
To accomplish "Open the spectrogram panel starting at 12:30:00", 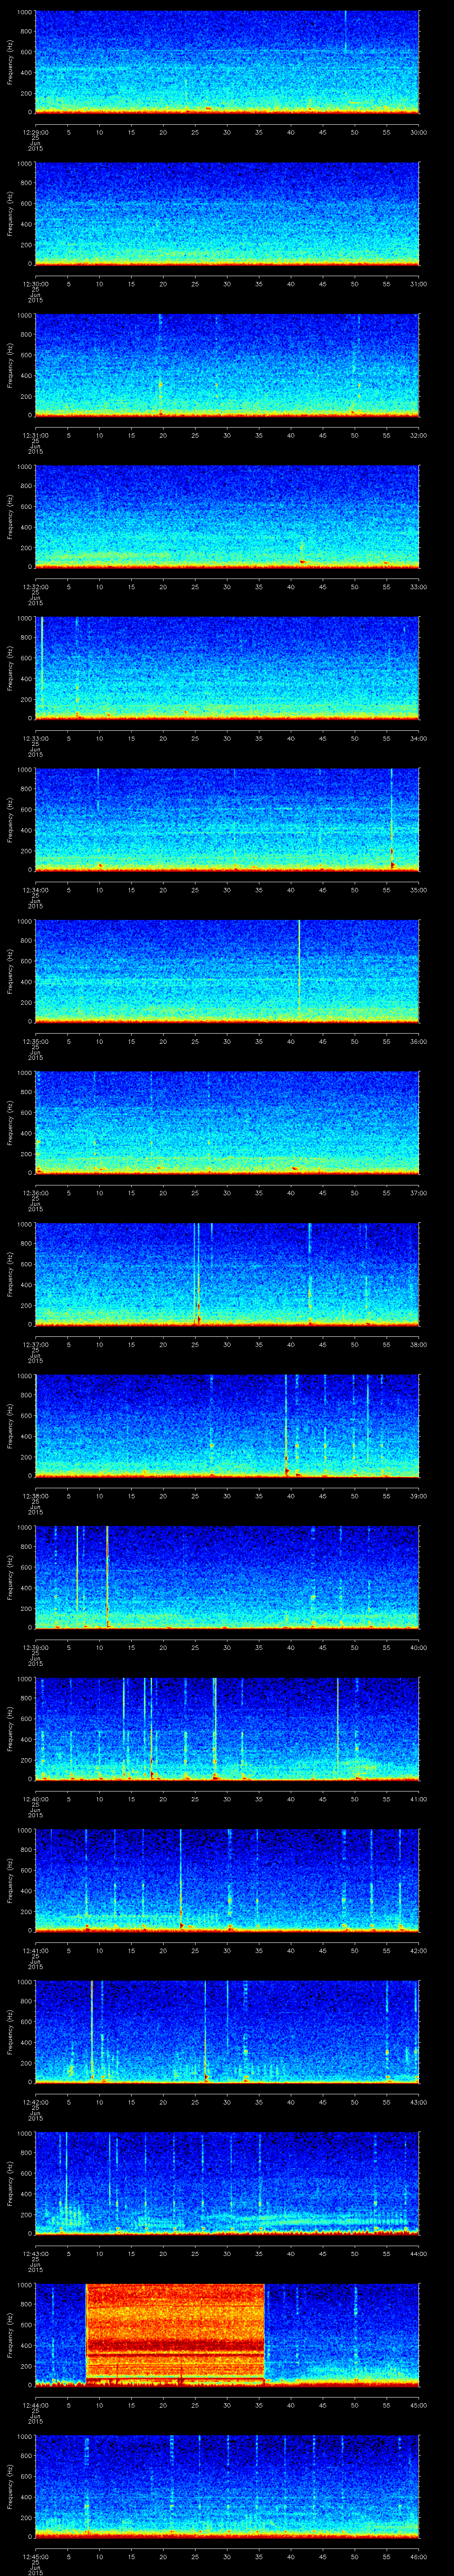I will tap(227, 213).
